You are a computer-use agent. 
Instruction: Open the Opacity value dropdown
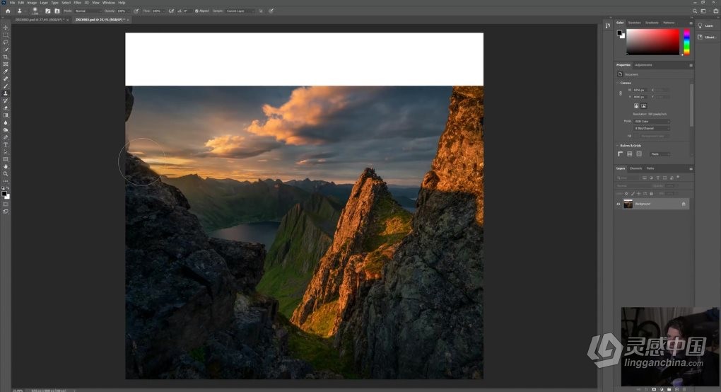coord(129,11)
